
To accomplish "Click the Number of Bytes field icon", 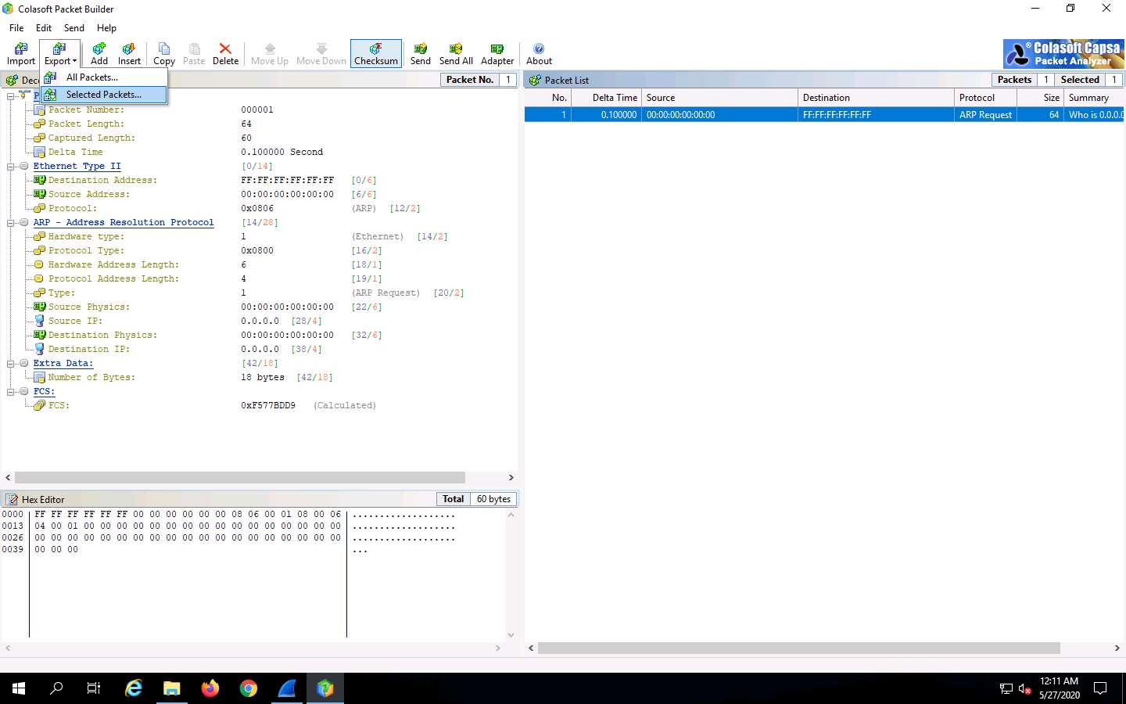I will click(x=39, y=377).
